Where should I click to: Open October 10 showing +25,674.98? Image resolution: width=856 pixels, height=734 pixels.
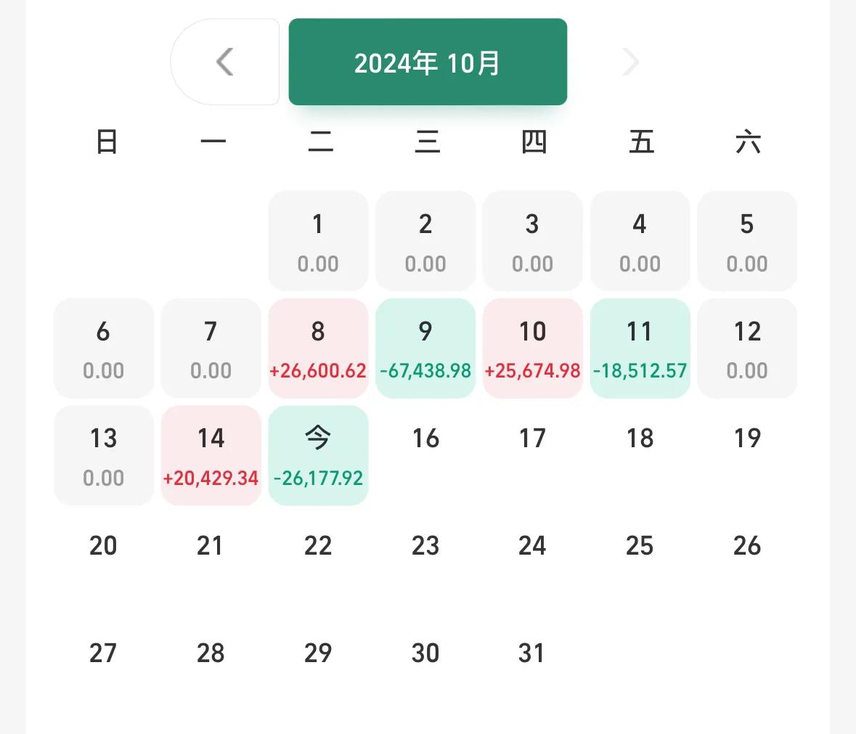coord(532,348)
